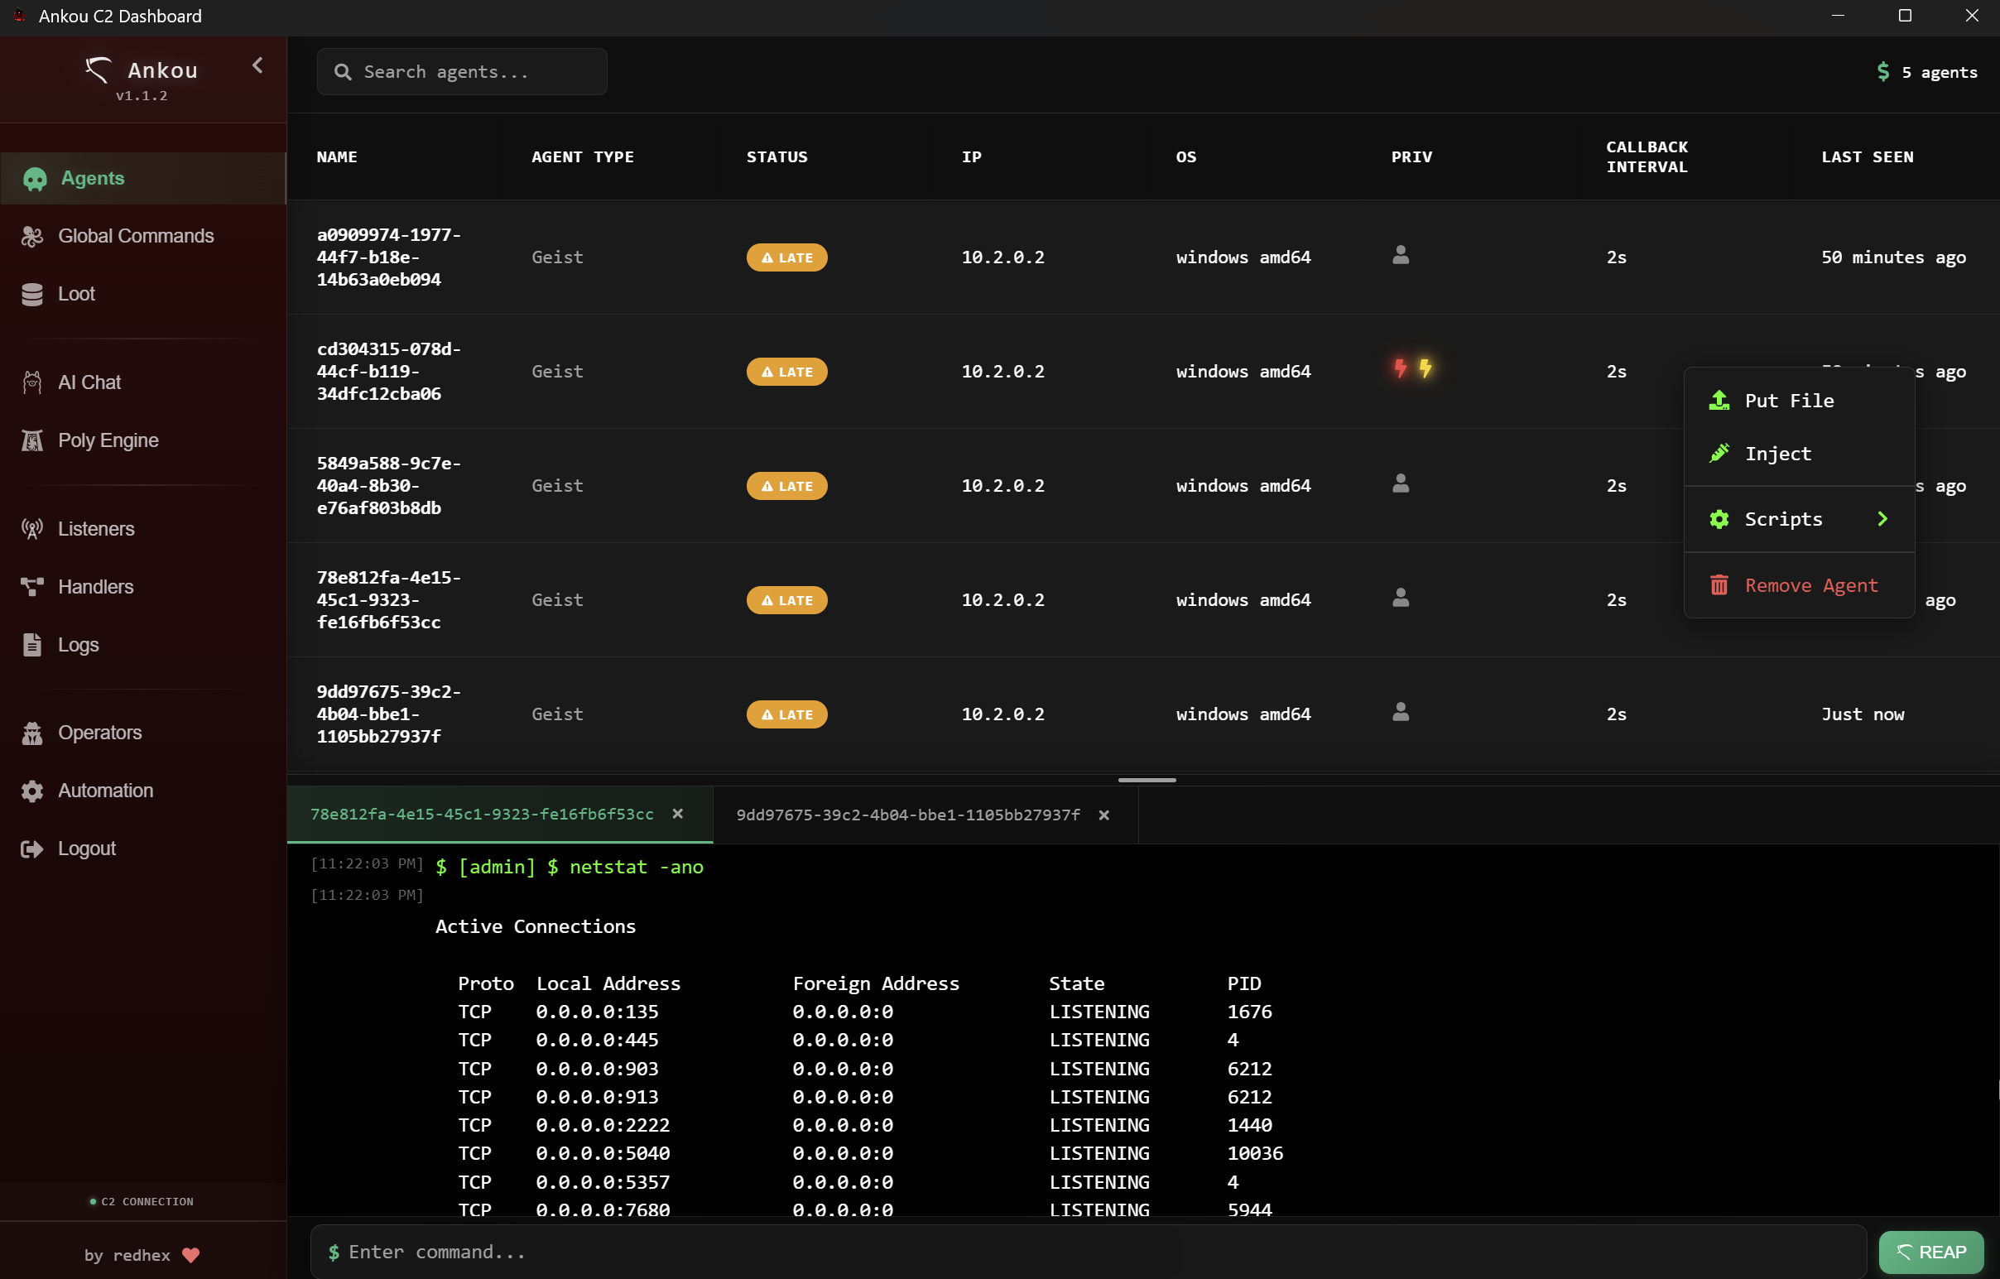2000x1279 pixels.
Task: Open the Automation section
Action: click(x=104, y=791)
